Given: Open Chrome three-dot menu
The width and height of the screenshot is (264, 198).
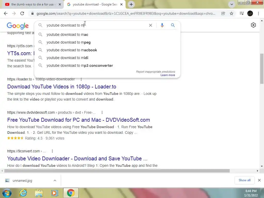Looking at the screenshot, I should click(258, 13).
